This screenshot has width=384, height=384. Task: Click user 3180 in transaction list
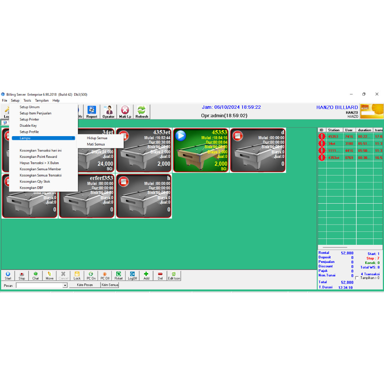(349, 144)
